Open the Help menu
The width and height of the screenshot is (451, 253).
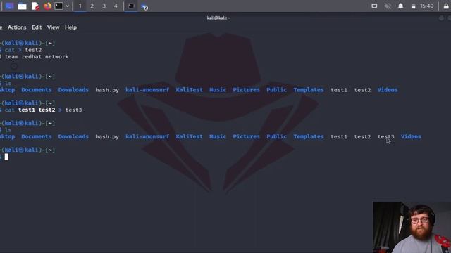[70, 27]
